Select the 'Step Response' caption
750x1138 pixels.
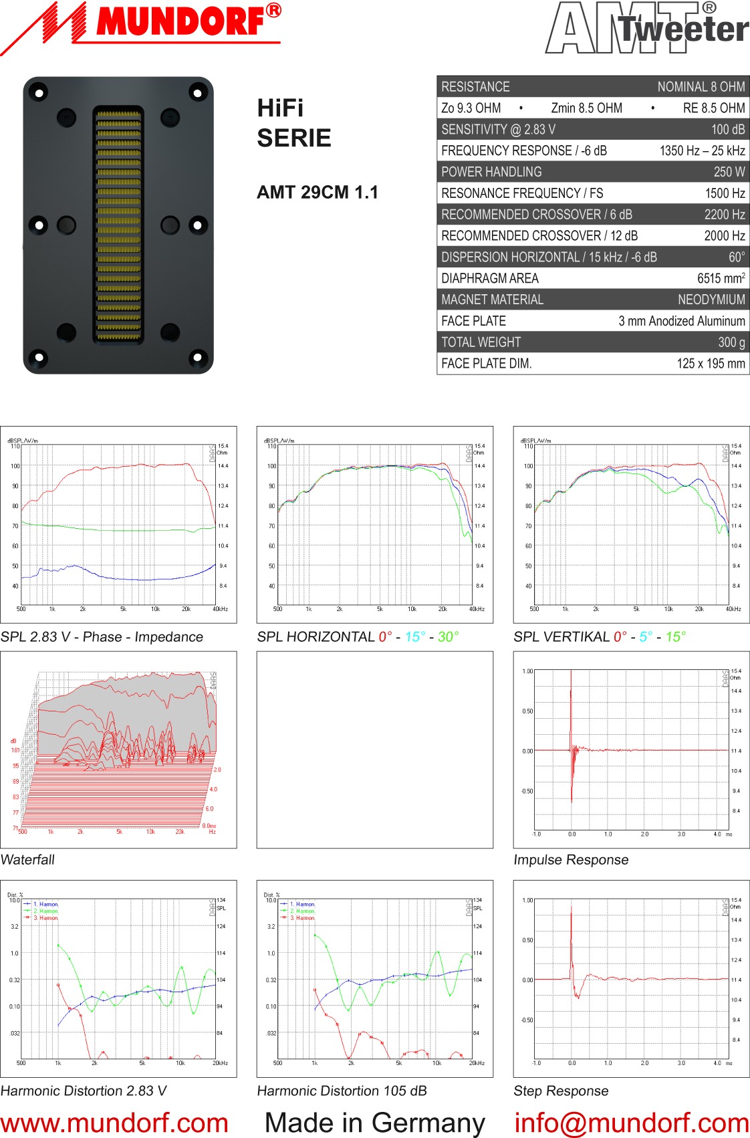(x=561, y=1091)
